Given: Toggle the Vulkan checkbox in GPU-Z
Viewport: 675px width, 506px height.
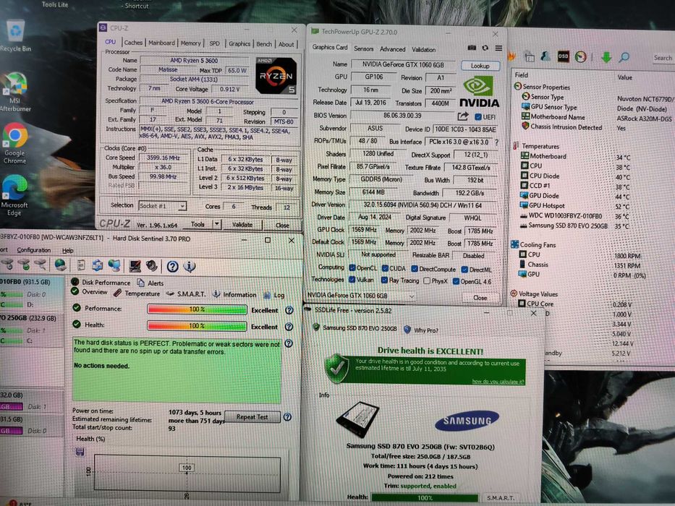Looking at the screenshot, I should coord(352,280).
